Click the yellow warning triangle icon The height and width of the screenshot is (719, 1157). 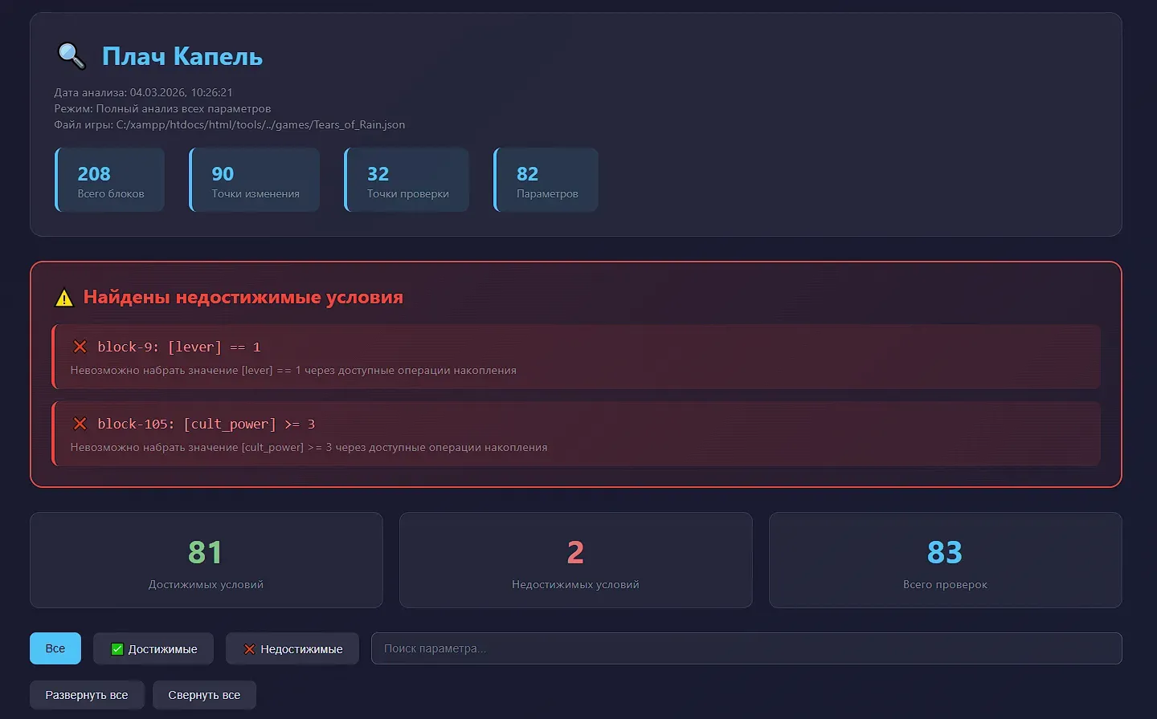[x=64, y=299]
